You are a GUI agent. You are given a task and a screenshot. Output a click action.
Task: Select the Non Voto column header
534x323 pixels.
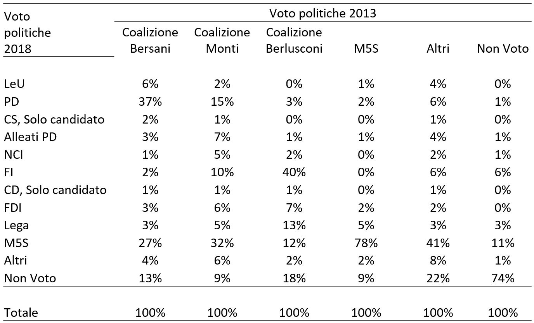[503, 49]
